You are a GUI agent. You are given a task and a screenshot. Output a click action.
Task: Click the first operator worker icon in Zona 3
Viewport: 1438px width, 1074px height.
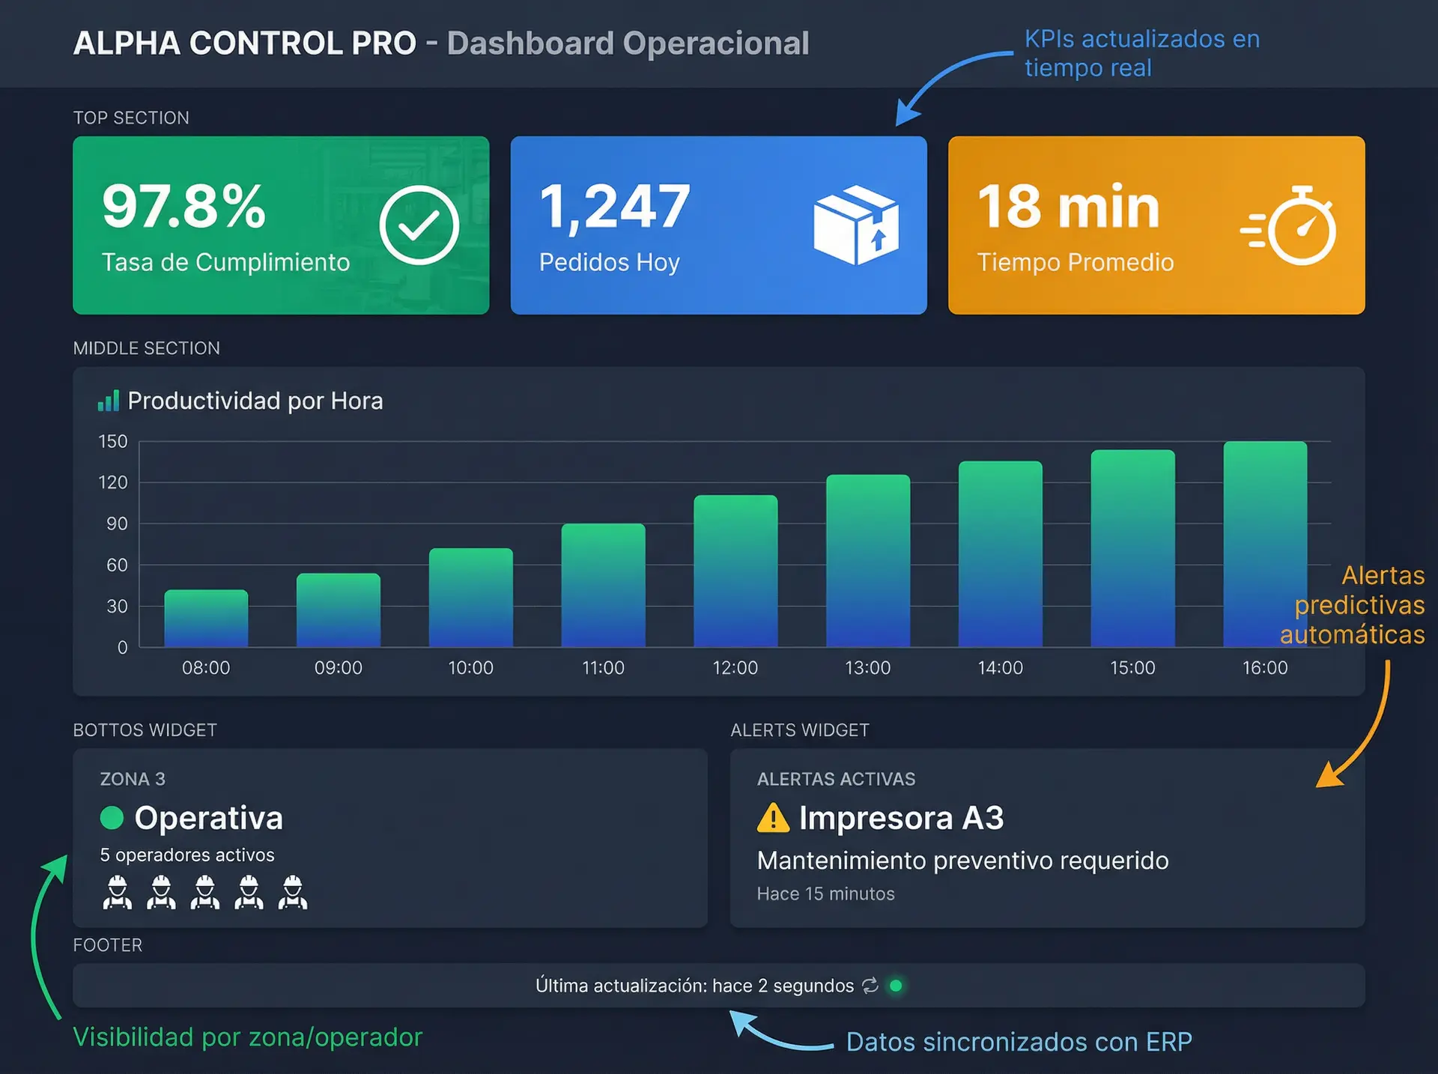pos(117,892)
